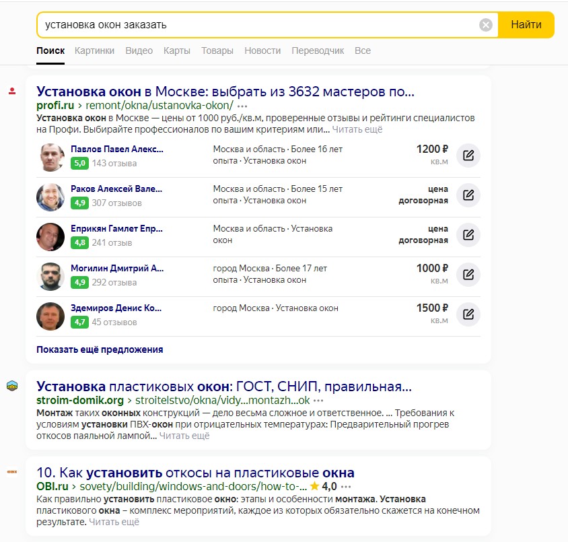Open the Все services tab
Viewport: 568px width, 542px height.
pos(363,50)
